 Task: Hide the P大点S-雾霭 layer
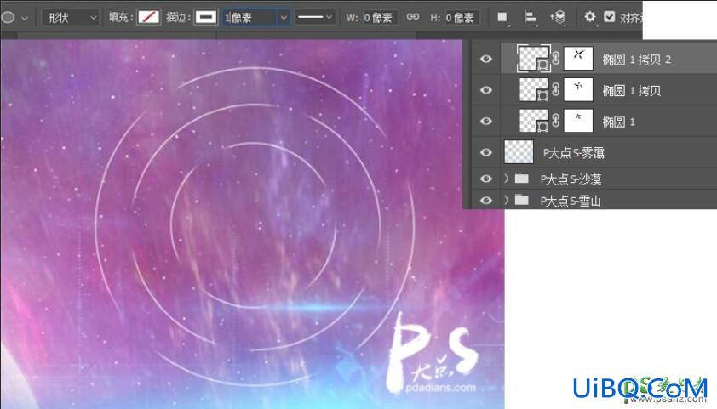[486, 152]
